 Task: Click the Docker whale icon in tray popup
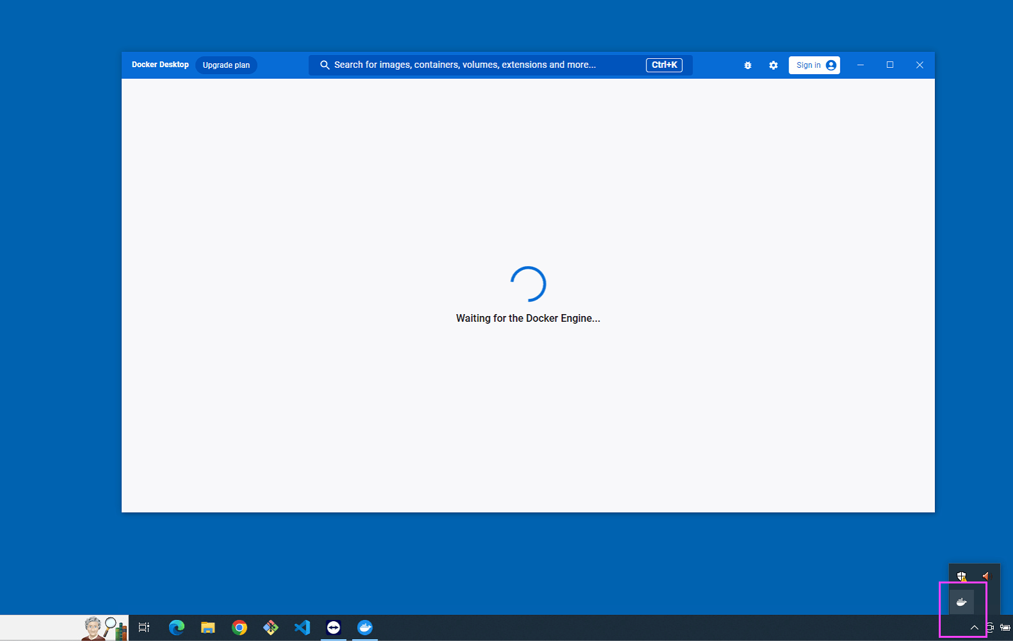[x=961, y=602]
